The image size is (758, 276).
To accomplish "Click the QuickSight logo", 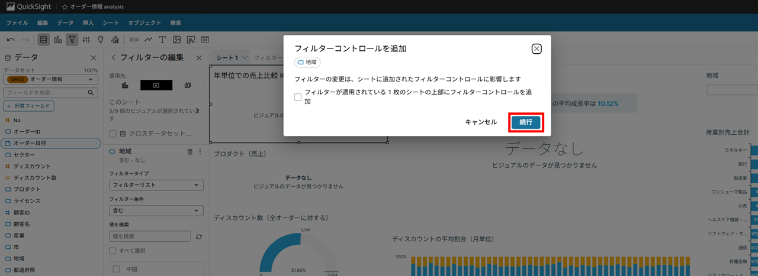I will [x=28, y=7].
